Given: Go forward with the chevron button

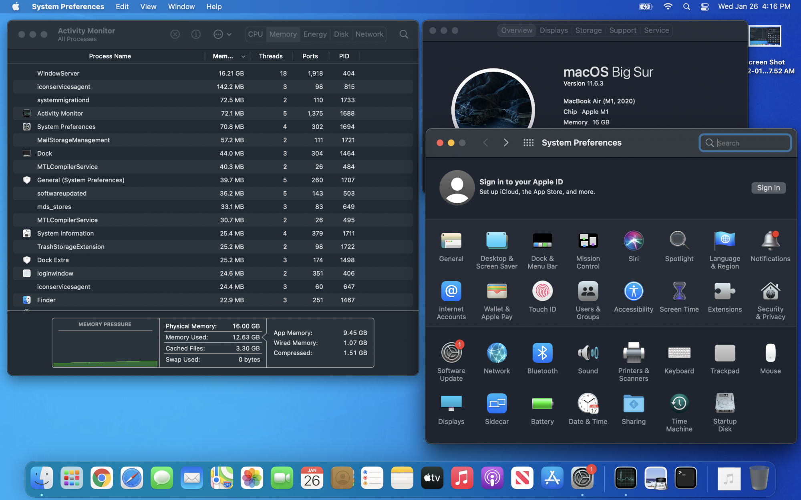Looking at the screenshot, I should tap(506, 143).
